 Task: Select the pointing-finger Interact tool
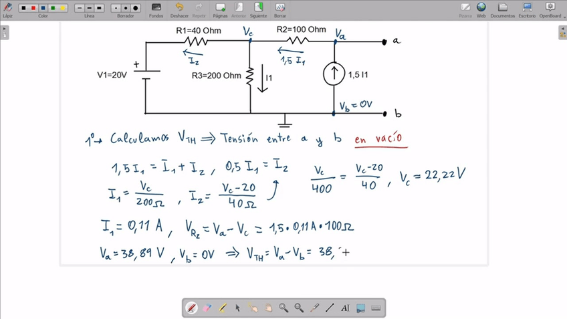(253, 308)
